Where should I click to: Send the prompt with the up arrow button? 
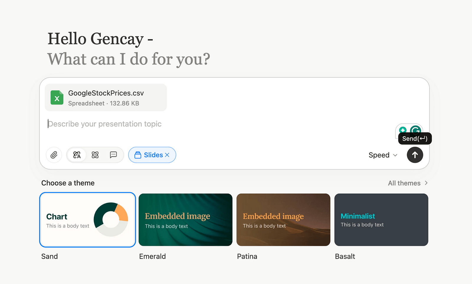pos(415,155)
